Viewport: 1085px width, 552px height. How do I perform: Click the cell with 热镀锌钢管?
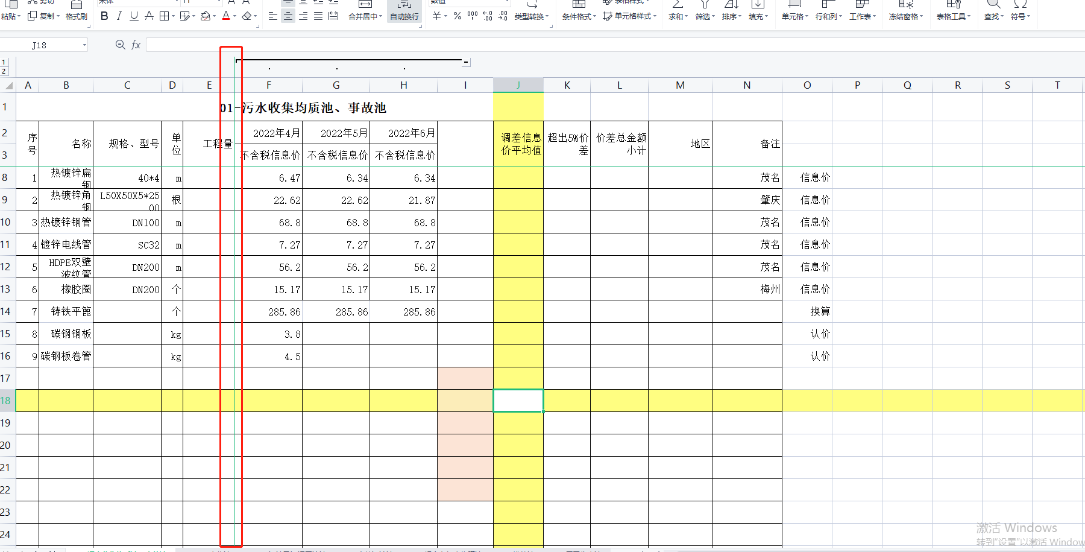coord(66,223)
